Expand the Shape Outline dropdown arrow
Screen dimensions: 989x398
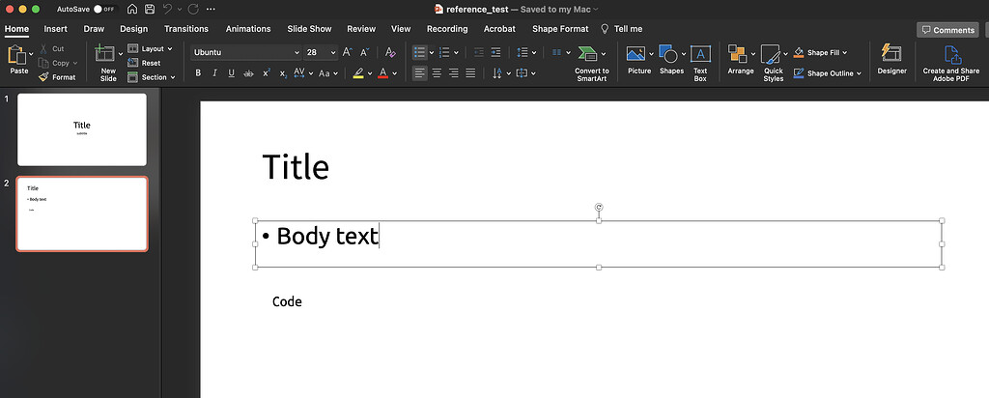coord(859,73)
